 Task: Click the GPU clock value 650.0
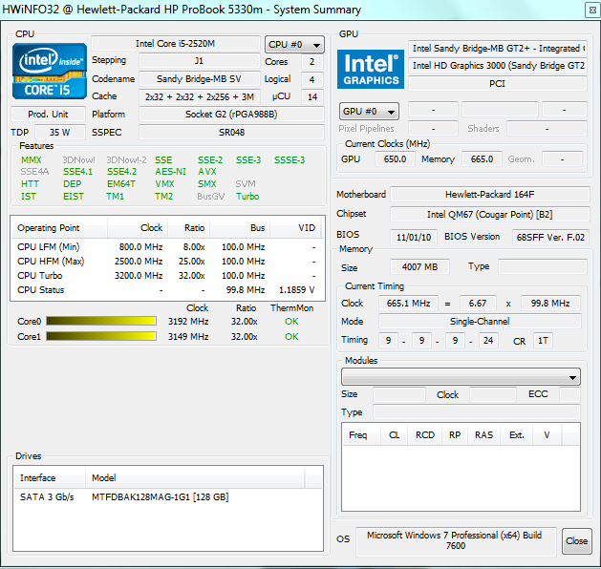click(x=395, y=158)
